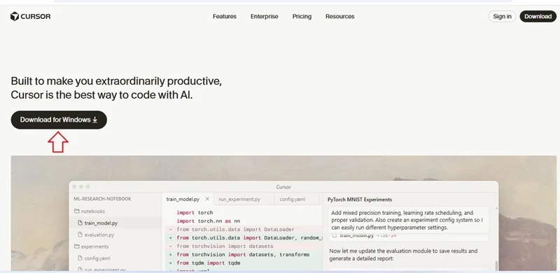The width and height of the screenshot is (560, 273).
Task: Open evaluation.py in file tree
Action: click(x=96, y=234)
